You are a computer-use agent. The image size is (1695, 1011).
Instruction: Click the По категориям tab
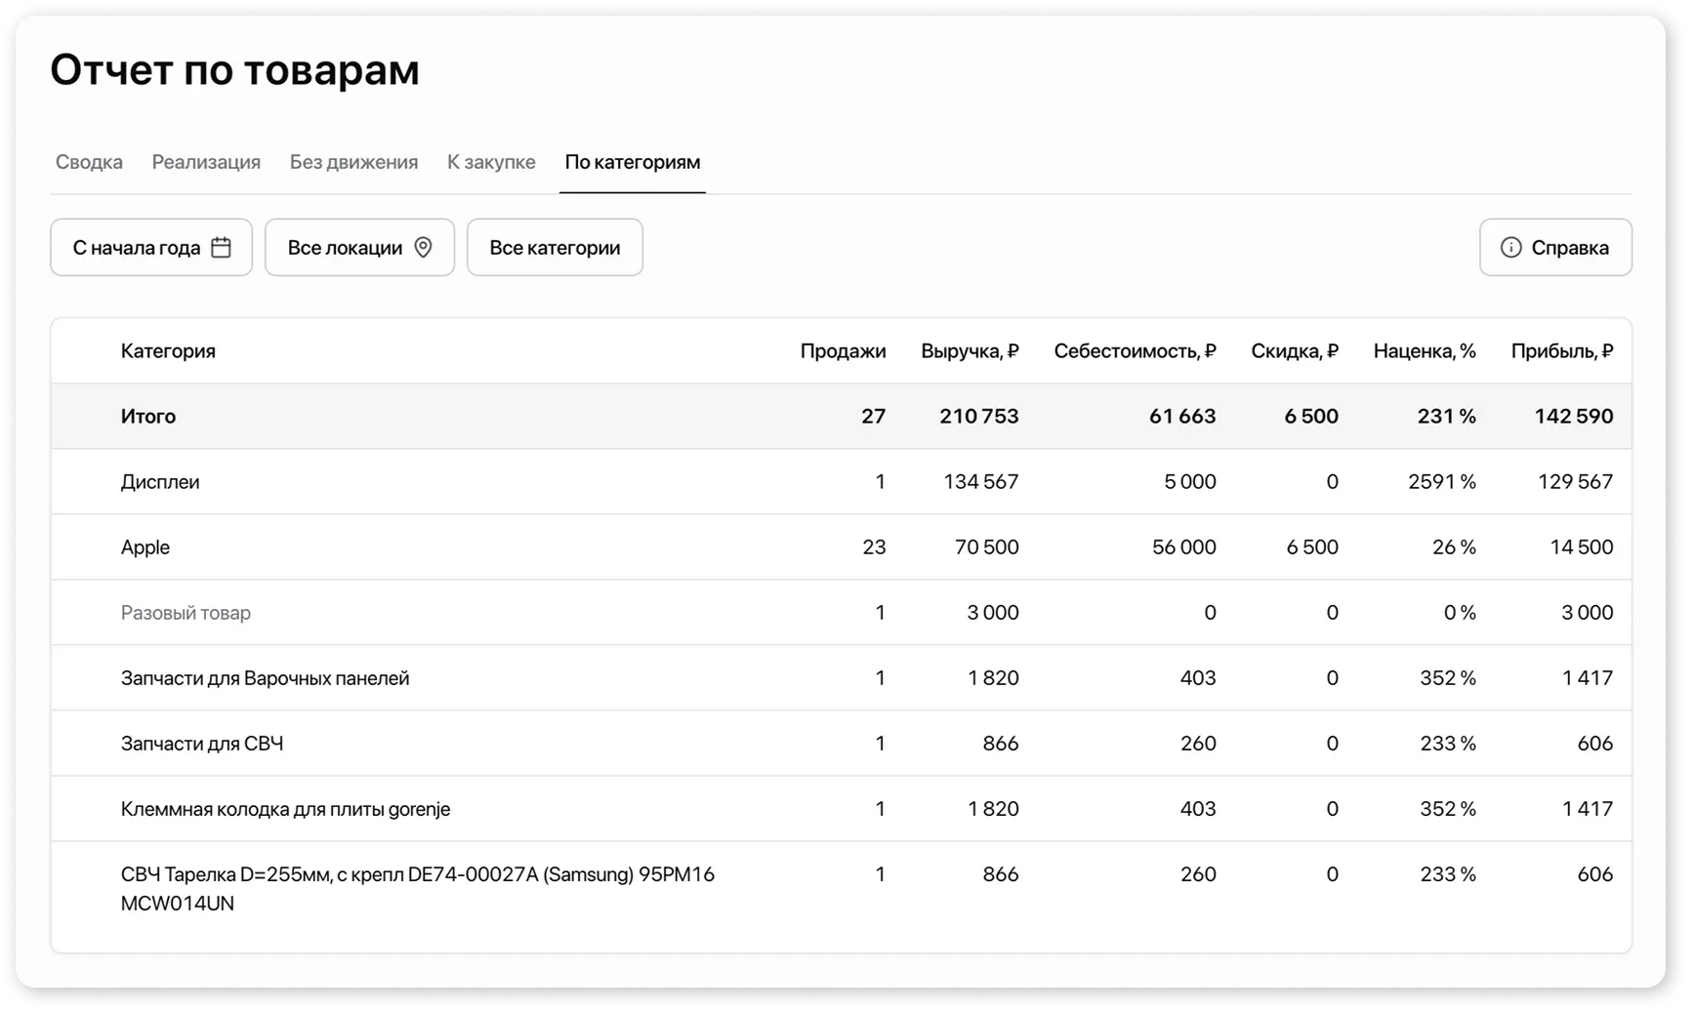pos(632,162)
